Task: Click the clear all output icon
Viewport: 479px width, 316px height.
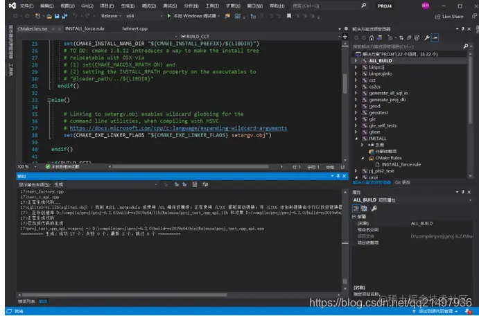Action: point(195,184)
